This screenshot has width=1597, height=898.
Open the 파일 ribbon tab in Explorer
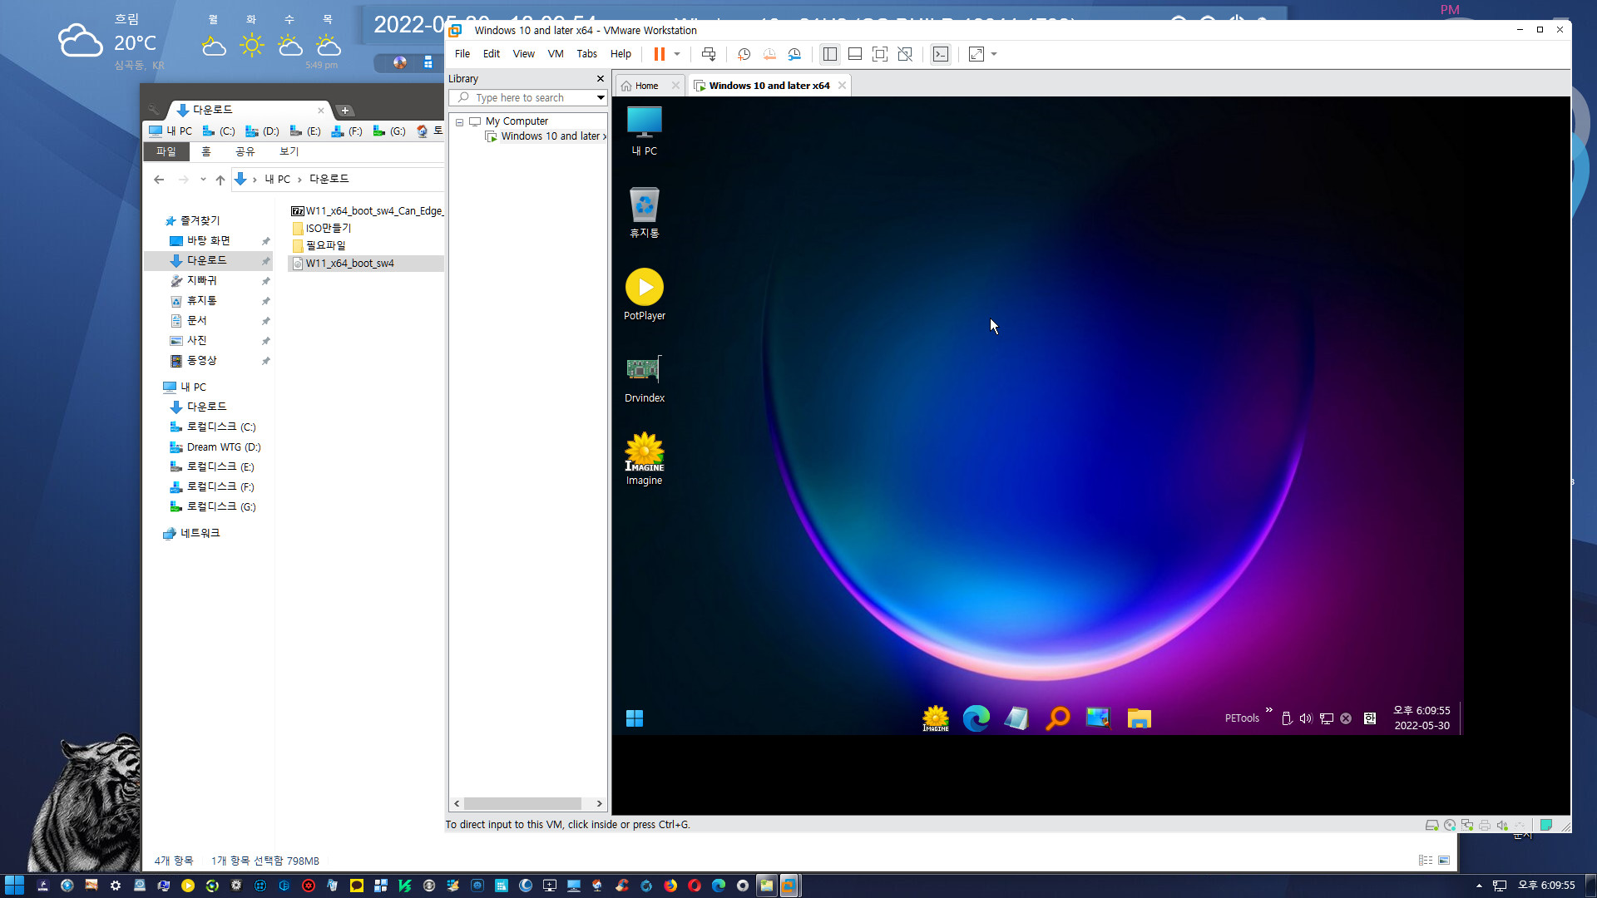(166, 151)
